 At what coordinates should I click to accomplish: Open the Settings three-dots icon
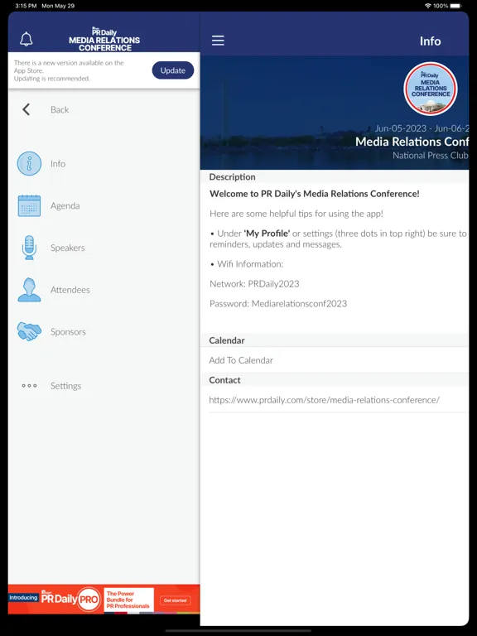[x=29, y=386]
